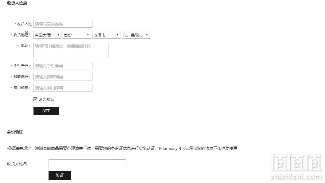
Task: Click the 手机号码 phone number field
Action: (63, 65)
